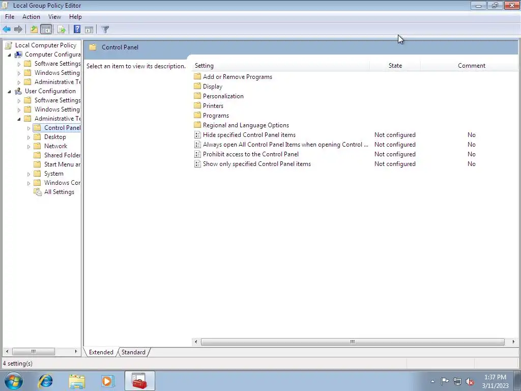This screenshot has width=521, height=391.
Task: Select Shared Folders in the tree
Action: 57,155
